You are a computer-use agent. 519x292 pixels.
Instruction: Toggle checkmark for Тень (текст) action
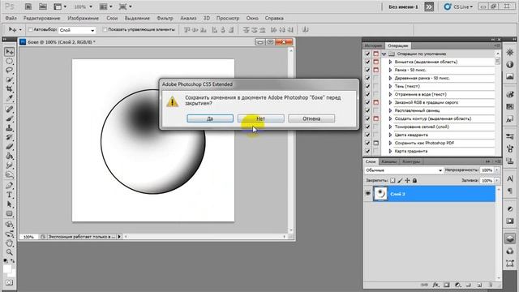pos(367,86)
